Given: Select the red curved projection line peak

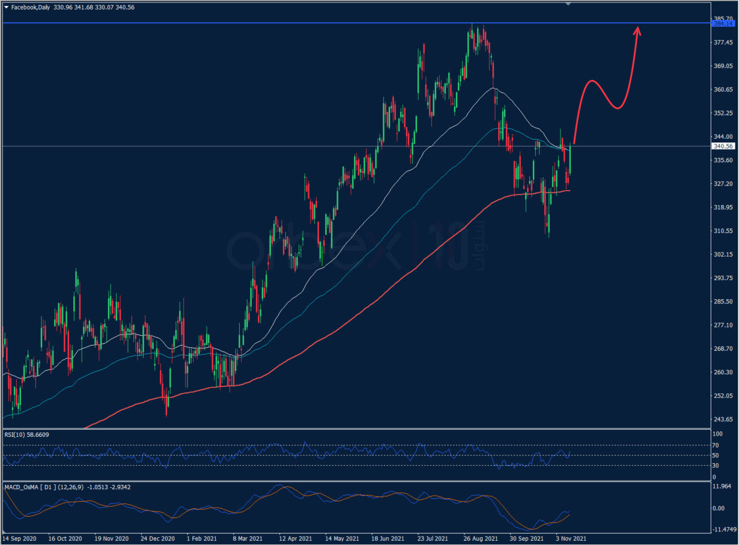Looking at the screenshot, I should point(592,81).
